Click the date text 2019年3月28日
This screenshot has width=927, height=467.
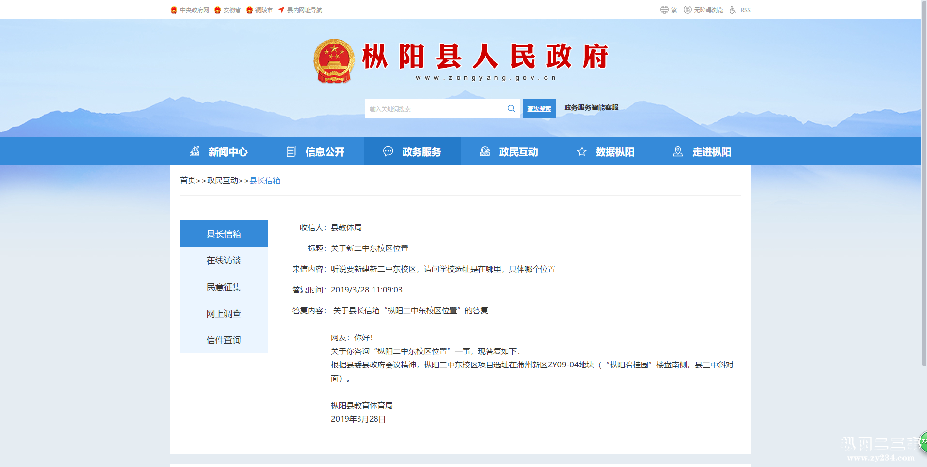359,419
